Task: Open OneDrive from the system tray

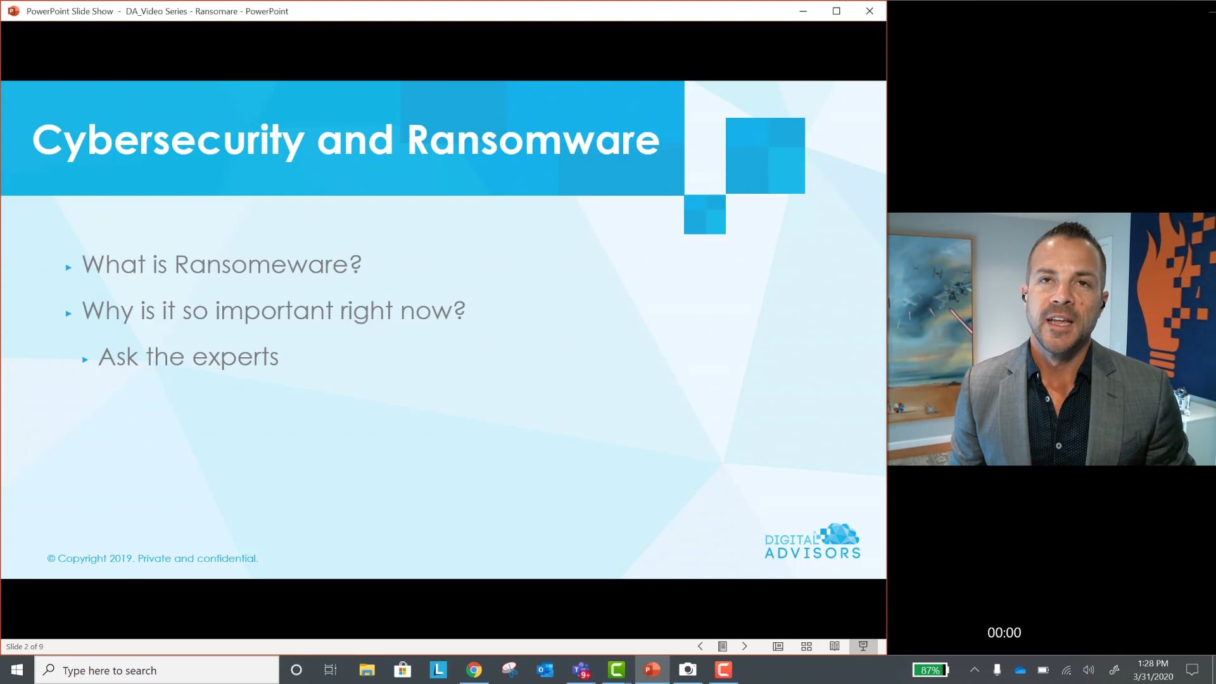Action: pyautogui.click(x=1020, y=669)
